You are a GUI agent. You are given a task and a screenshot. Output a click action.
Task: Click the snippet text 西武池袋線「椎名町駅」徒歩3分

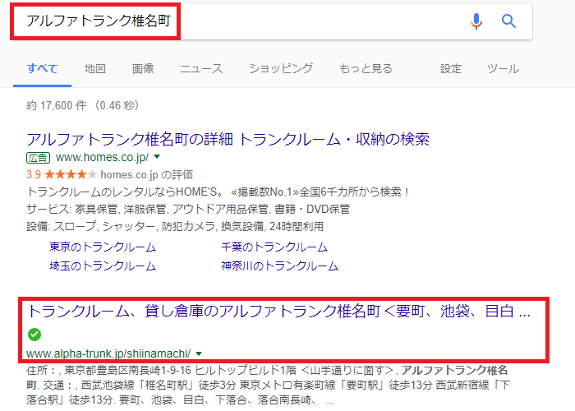point(160,385)
